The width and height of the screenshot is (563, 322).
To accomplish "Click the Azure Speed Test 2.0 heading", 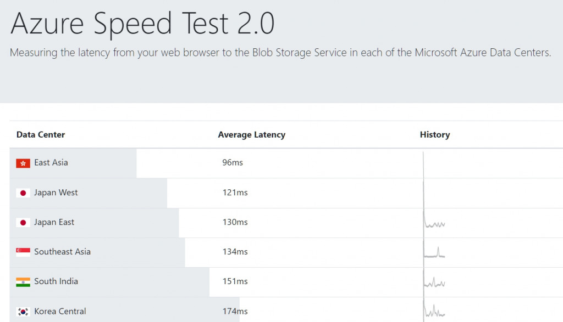I will click(x=142, y=24).
